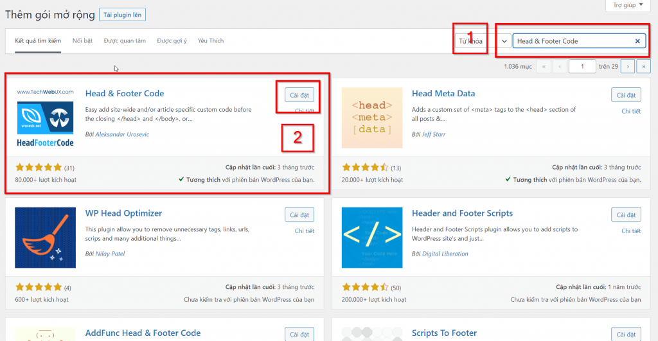Install the Scripts To Footer plugin
The height and width of the screenshot is (341, 658).
coord(626,335)
